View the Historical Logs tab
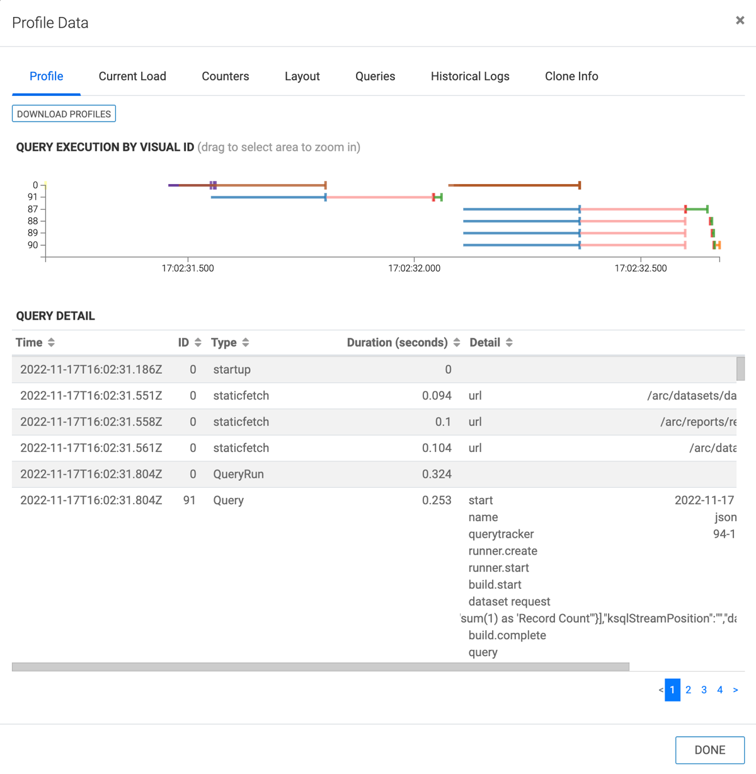756x774 pixels. [470, 76]
